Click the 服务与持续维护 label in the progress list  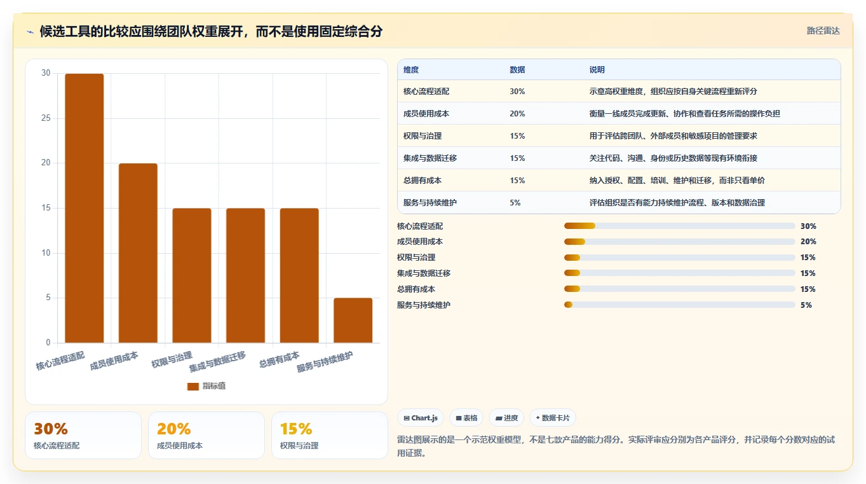pos(424,305)
